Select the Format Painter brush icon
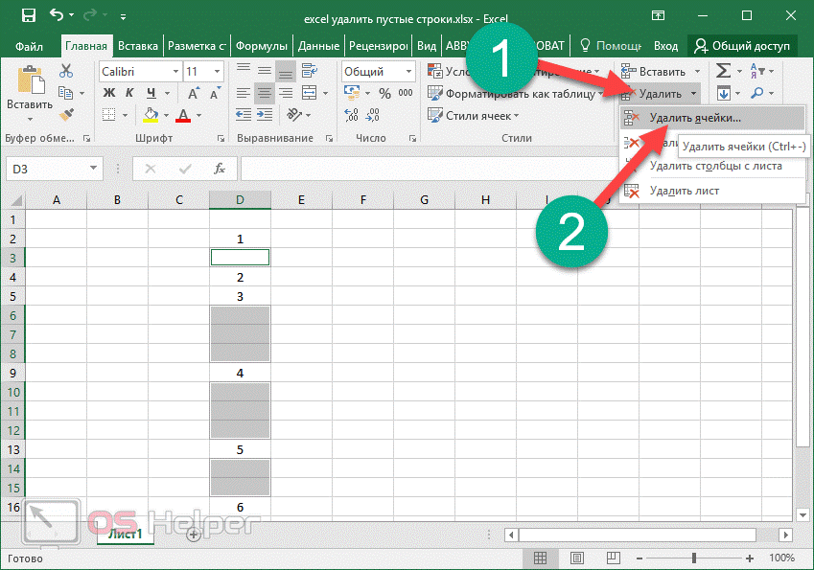The image size is (814, 570). tap(66, 114)
